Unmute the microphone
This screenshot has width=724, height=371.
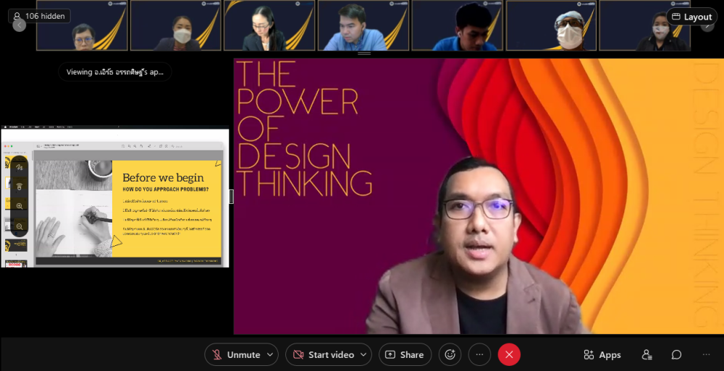click(237, 354)
